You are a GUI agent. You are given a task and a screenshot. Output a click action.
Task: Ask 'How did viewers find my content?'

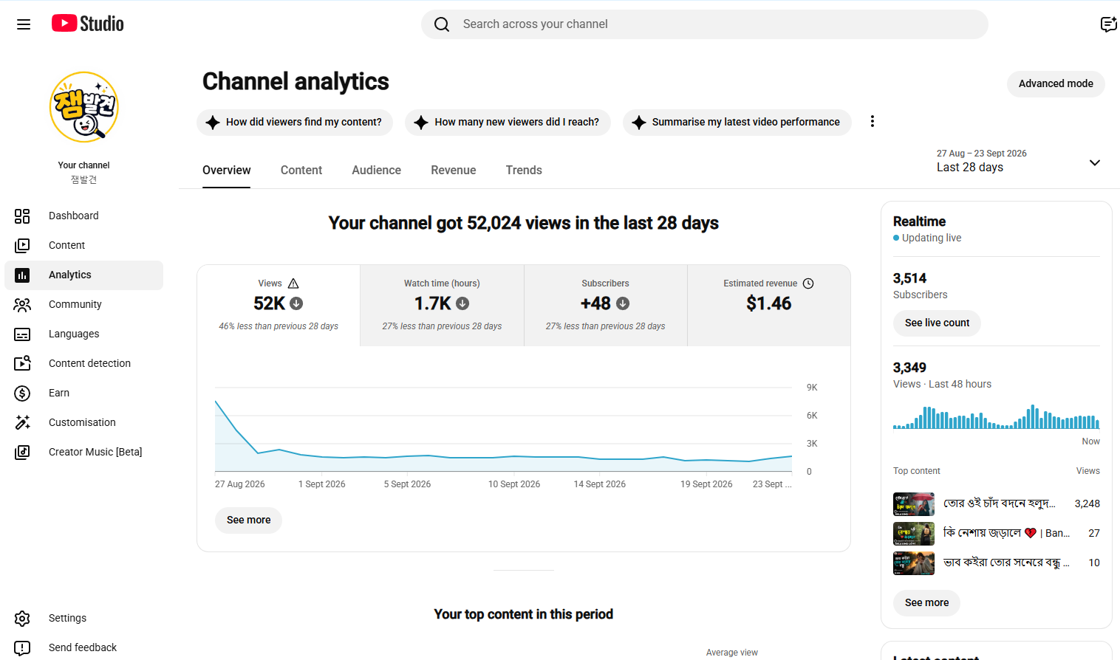click(x=295, y=123)
